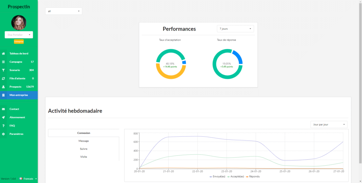Toggle the Envoyé(es) legend series

(x=217, y=177)
